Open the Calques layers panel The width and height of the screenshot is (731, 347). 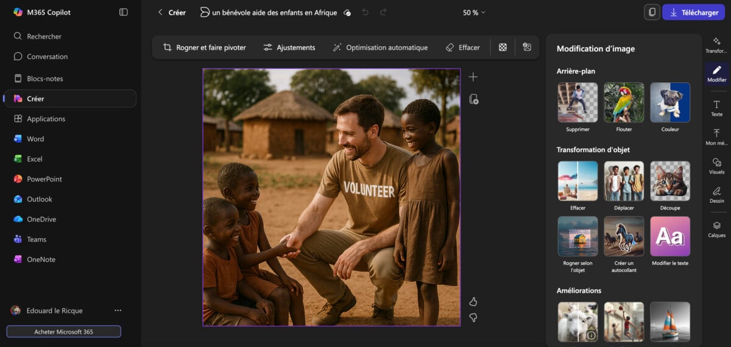(x=717, y=229)
